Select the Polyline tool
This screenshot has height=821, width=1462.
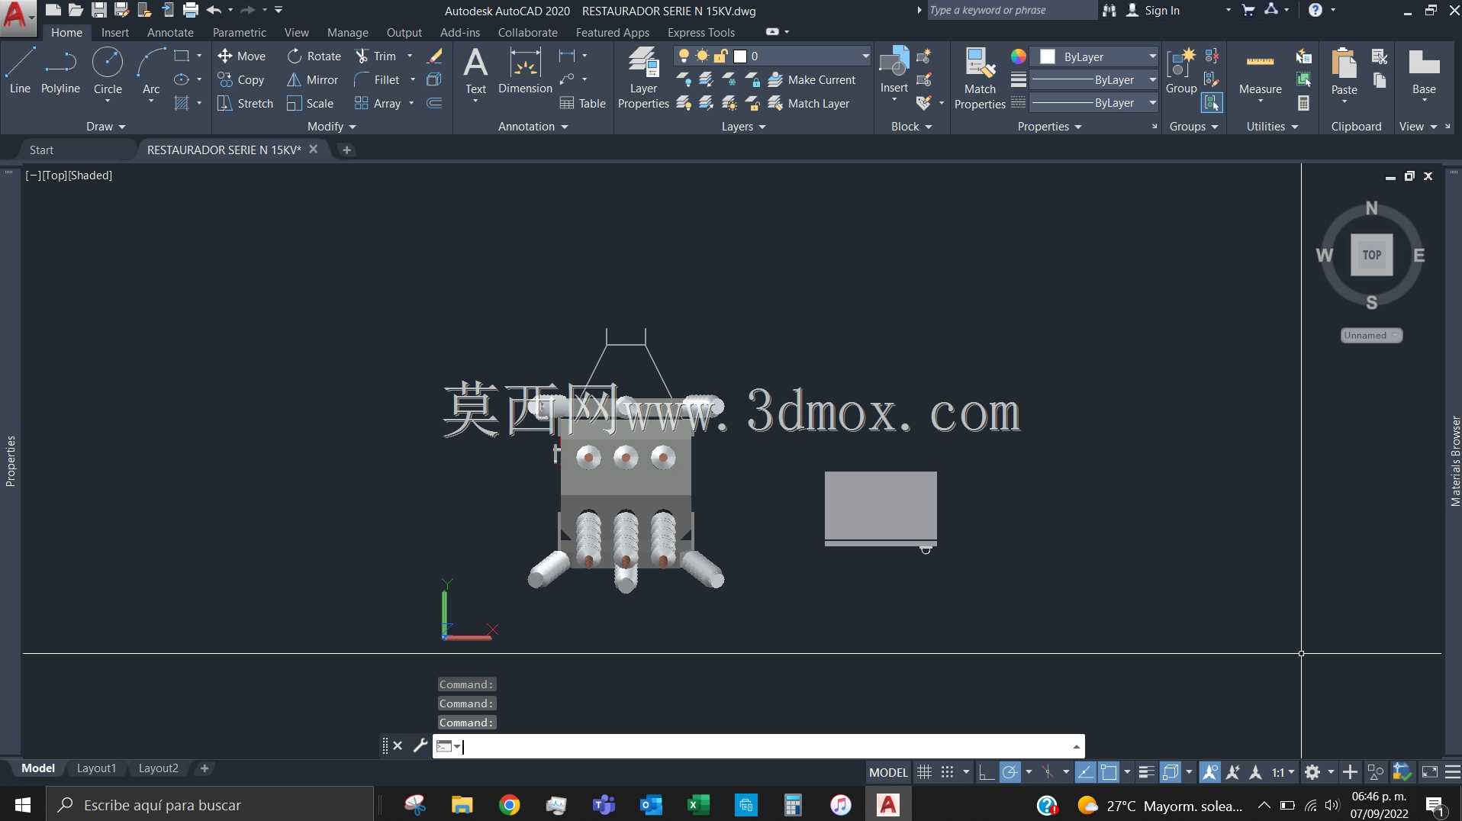pyautogui.click(x=60, y=70)
